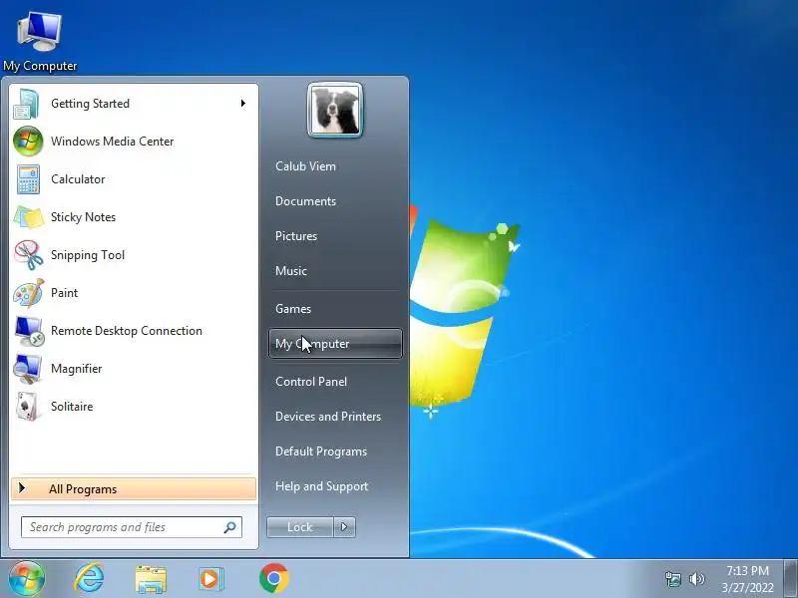Open Games from Start menu
The height and width of the screenshot is (598, 798).
(293, 309)
